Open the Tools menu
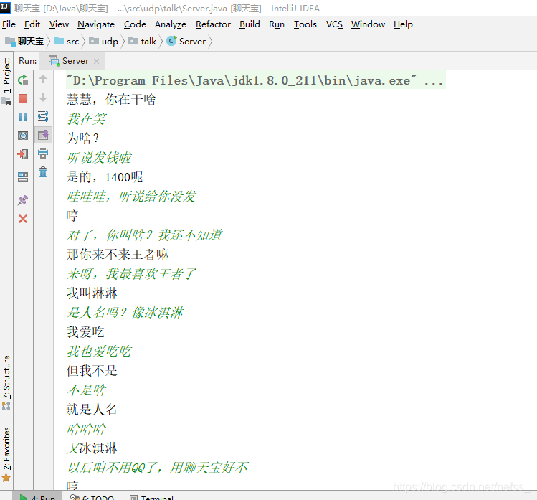This screenshot has height=500, width=537. [305, 24]
